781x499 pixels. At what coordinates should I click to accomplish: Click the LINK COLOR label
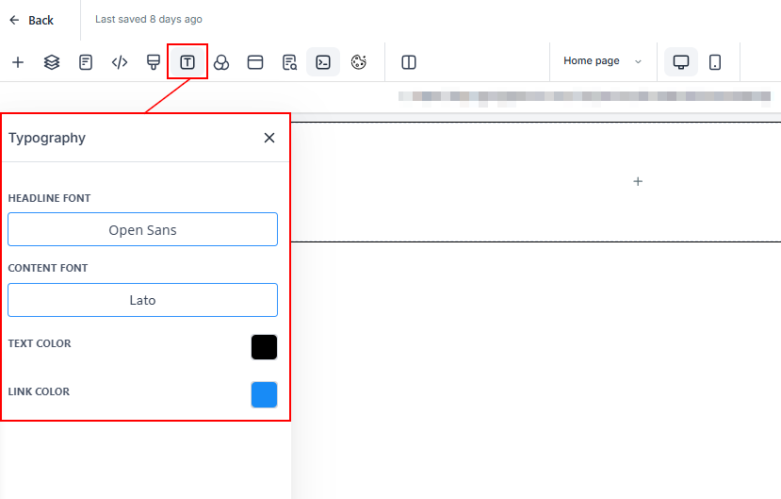coord(39,391)
